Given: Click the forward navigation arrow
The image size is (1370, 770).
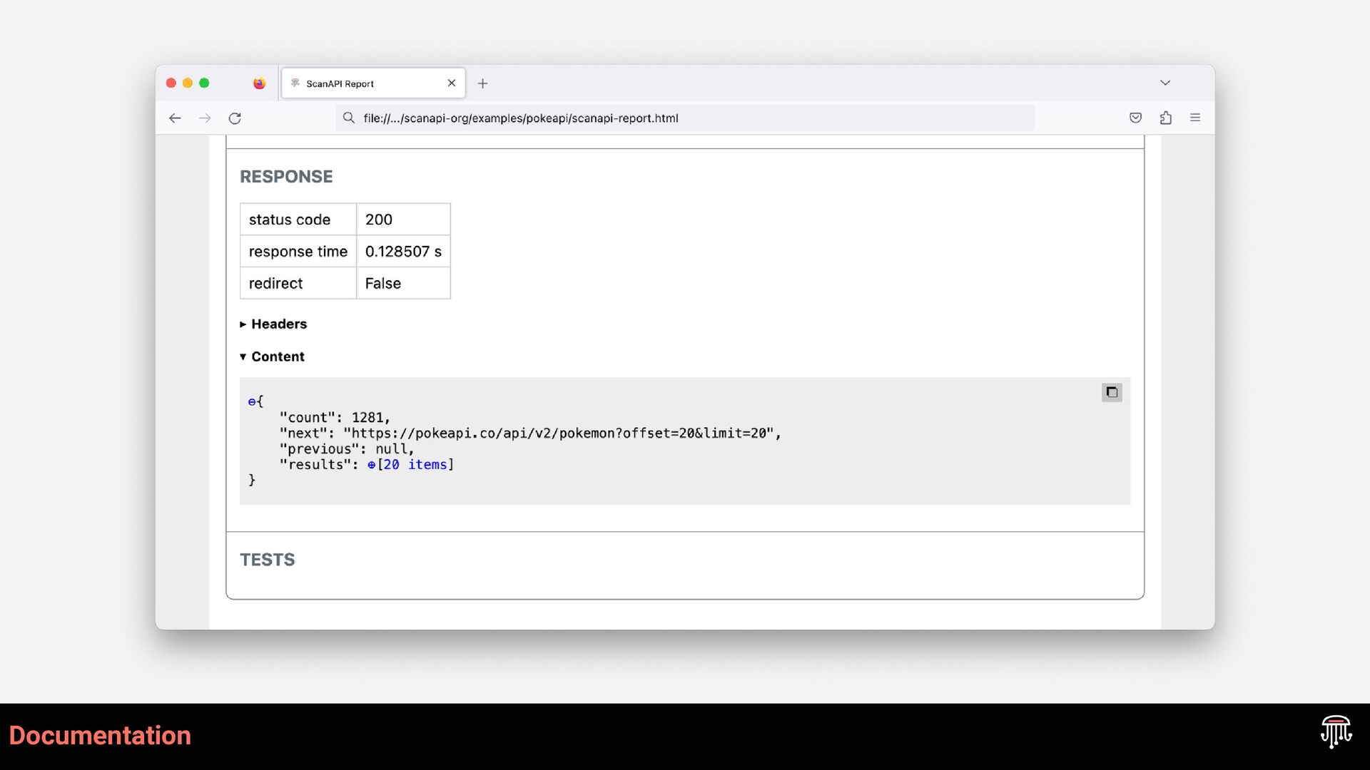Looking at the screenshot, I should [205, 118].
